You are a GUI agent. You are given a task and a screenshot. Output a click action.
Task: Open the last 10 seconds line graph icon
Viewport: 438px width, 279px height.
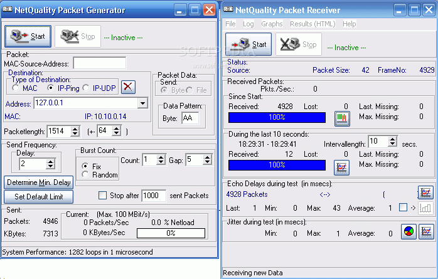point(341,167)
